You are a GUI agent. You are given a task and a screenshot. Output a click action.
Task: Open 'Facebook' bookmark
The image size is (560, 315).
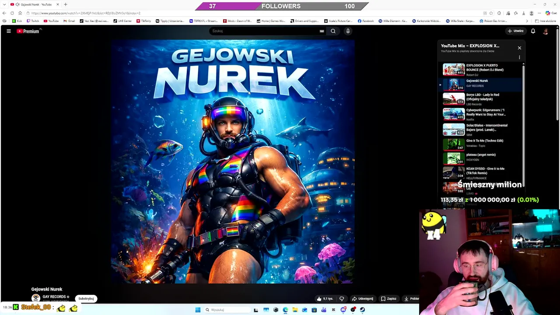[x=366, y=21]
